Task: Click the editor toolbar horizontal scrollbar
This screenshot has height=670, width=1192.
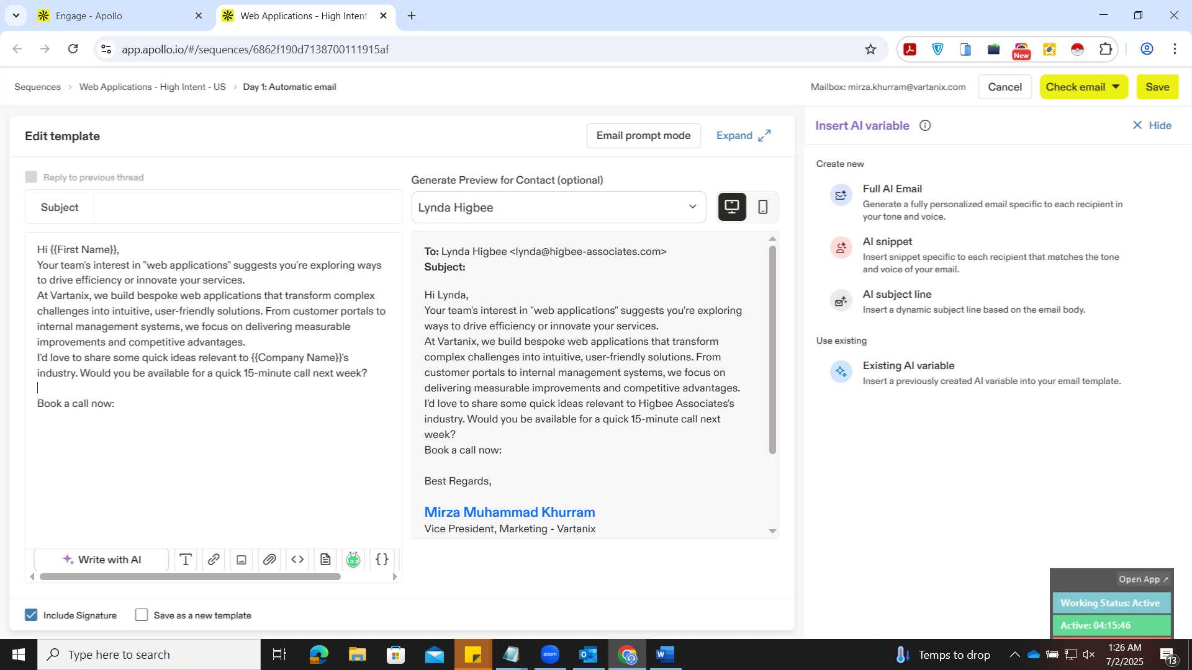Action: [x=190, y=576]
